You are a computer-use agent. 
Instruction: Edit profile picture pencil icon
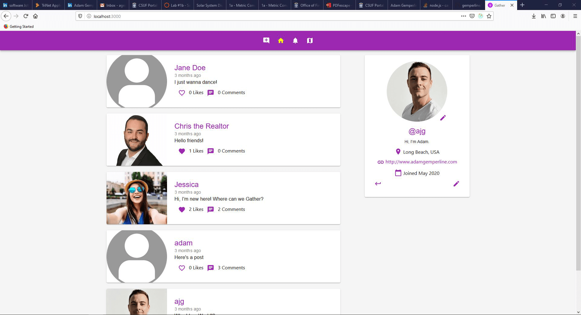[443, 118]
